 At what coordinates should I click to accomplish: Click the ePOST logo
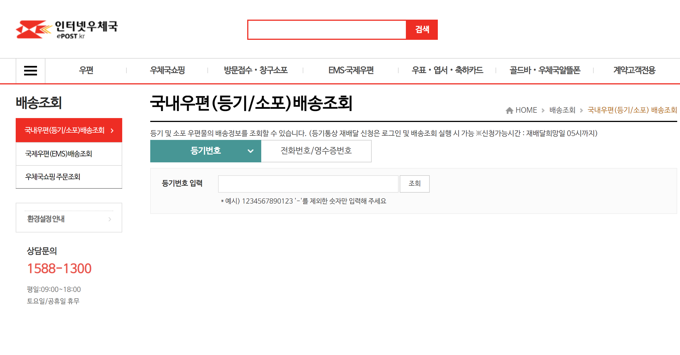point(67,29)
